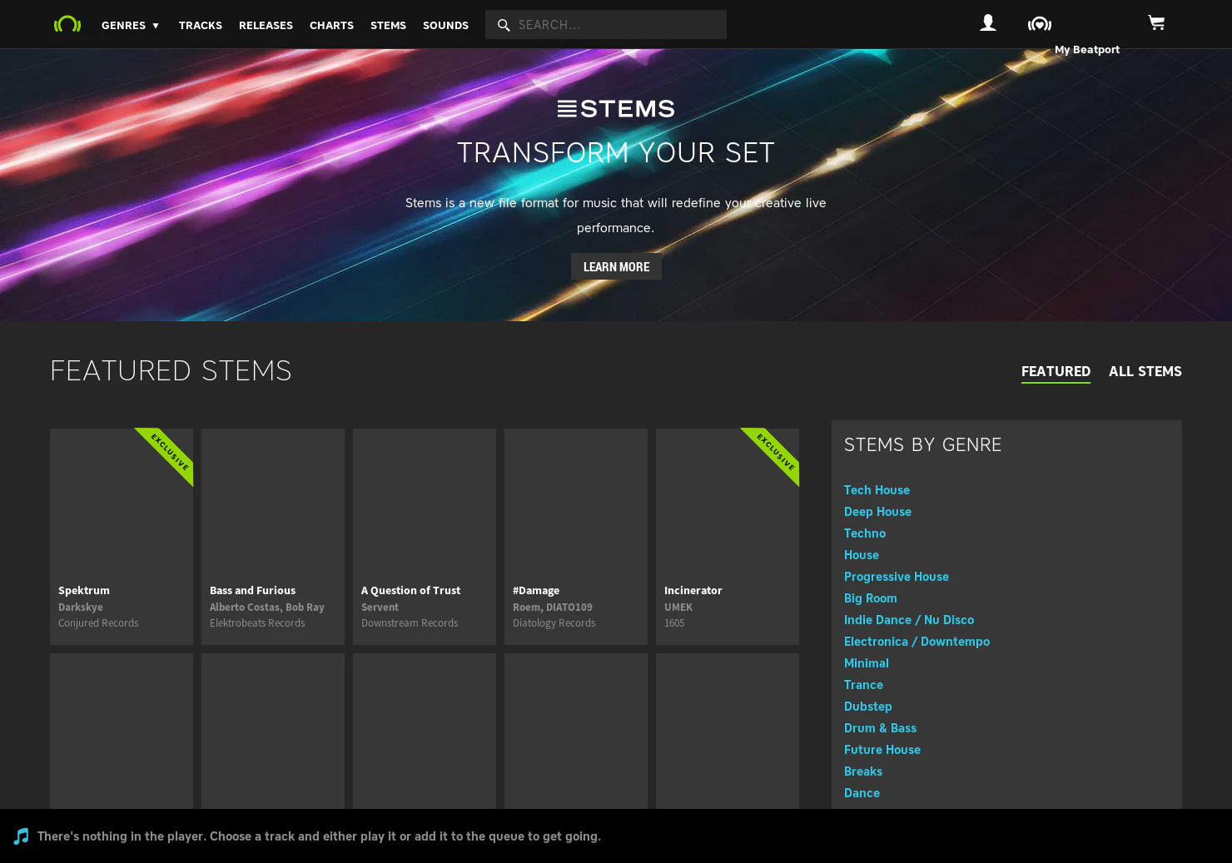
Task: Click inside the search input field
Action: [616, 24]
